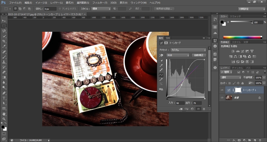Toggle lock transparent pixels in Layers panel
Screen dimensions: 267x142
click(x=229, y=83)
